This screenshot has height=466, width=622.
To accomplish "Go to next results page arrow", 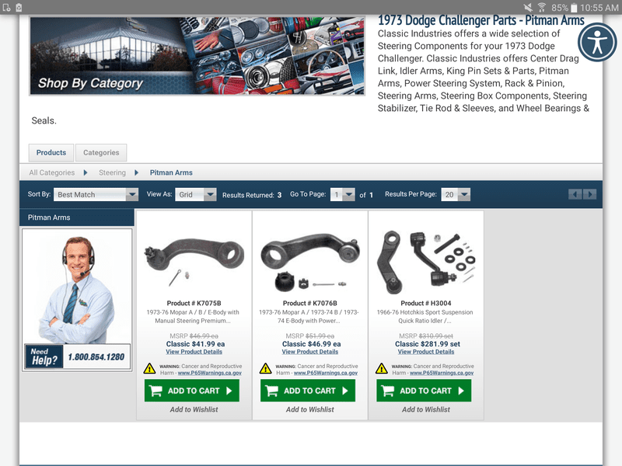I will (590, 194).
